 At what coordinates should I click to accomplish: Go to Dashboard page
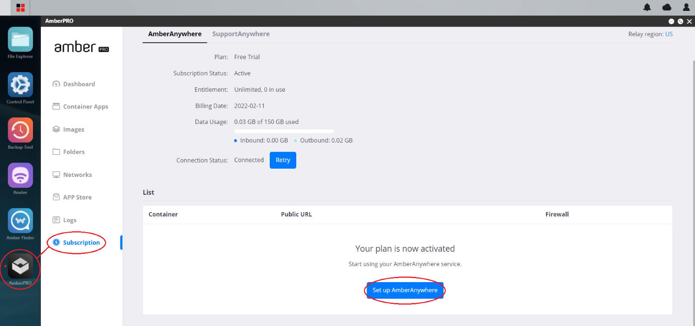79,84
